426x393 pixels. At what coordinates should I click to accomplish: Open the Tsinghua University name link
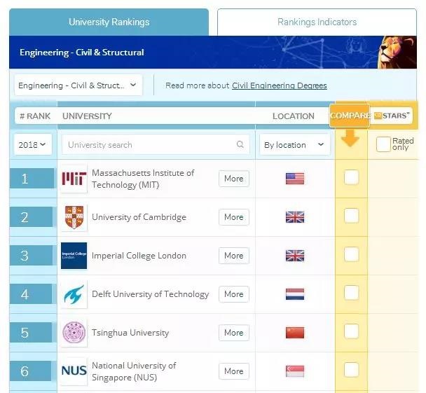(130, 333)
